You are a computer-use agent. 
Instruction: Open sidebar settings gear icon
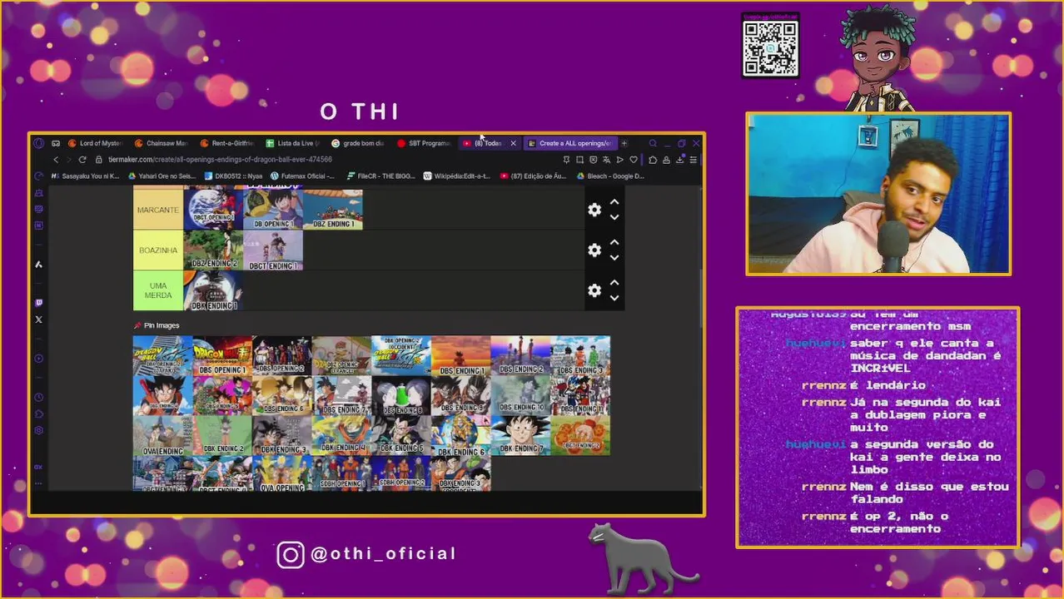[38, 430]
